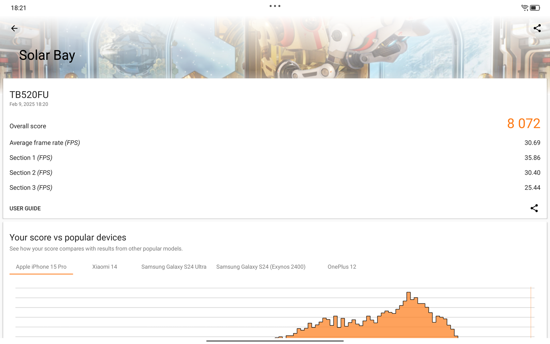The height and width of the screenshot is (344, 550).
Task: Tap the orange overall score 8 072
Action: click(x=523, y=124)
